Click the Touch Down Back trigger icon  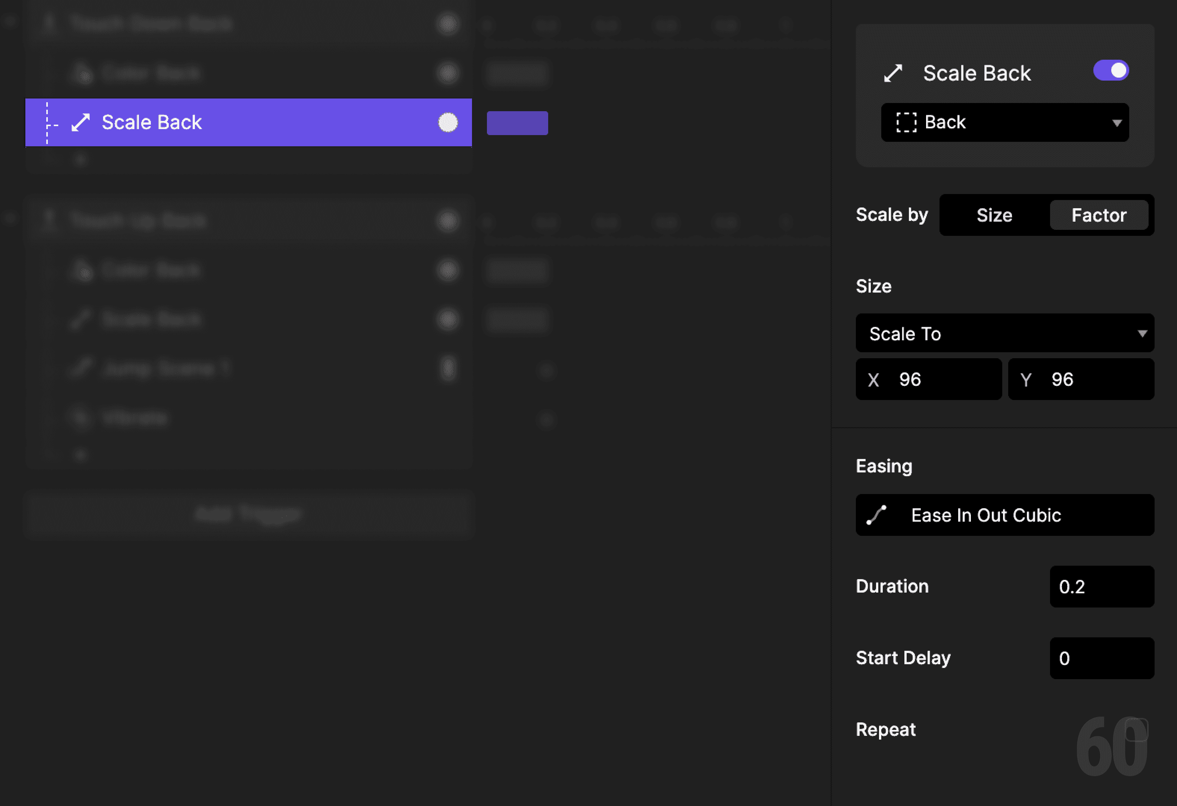pos(49,23)
